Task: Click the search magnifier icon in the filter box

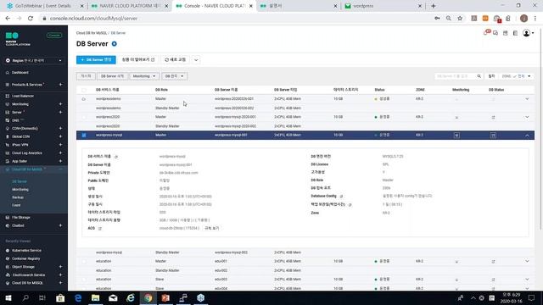Action: pyautogui.click(x=479, y=76)
